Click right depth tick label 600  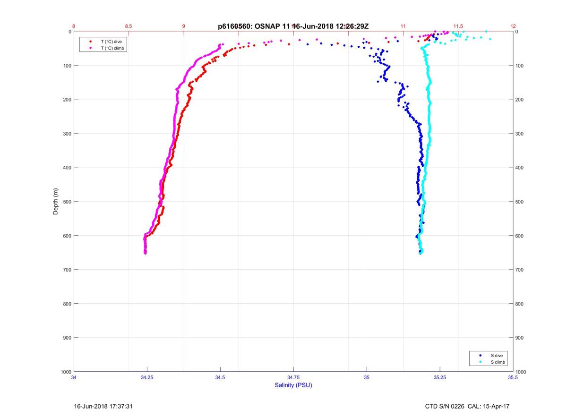520,236
